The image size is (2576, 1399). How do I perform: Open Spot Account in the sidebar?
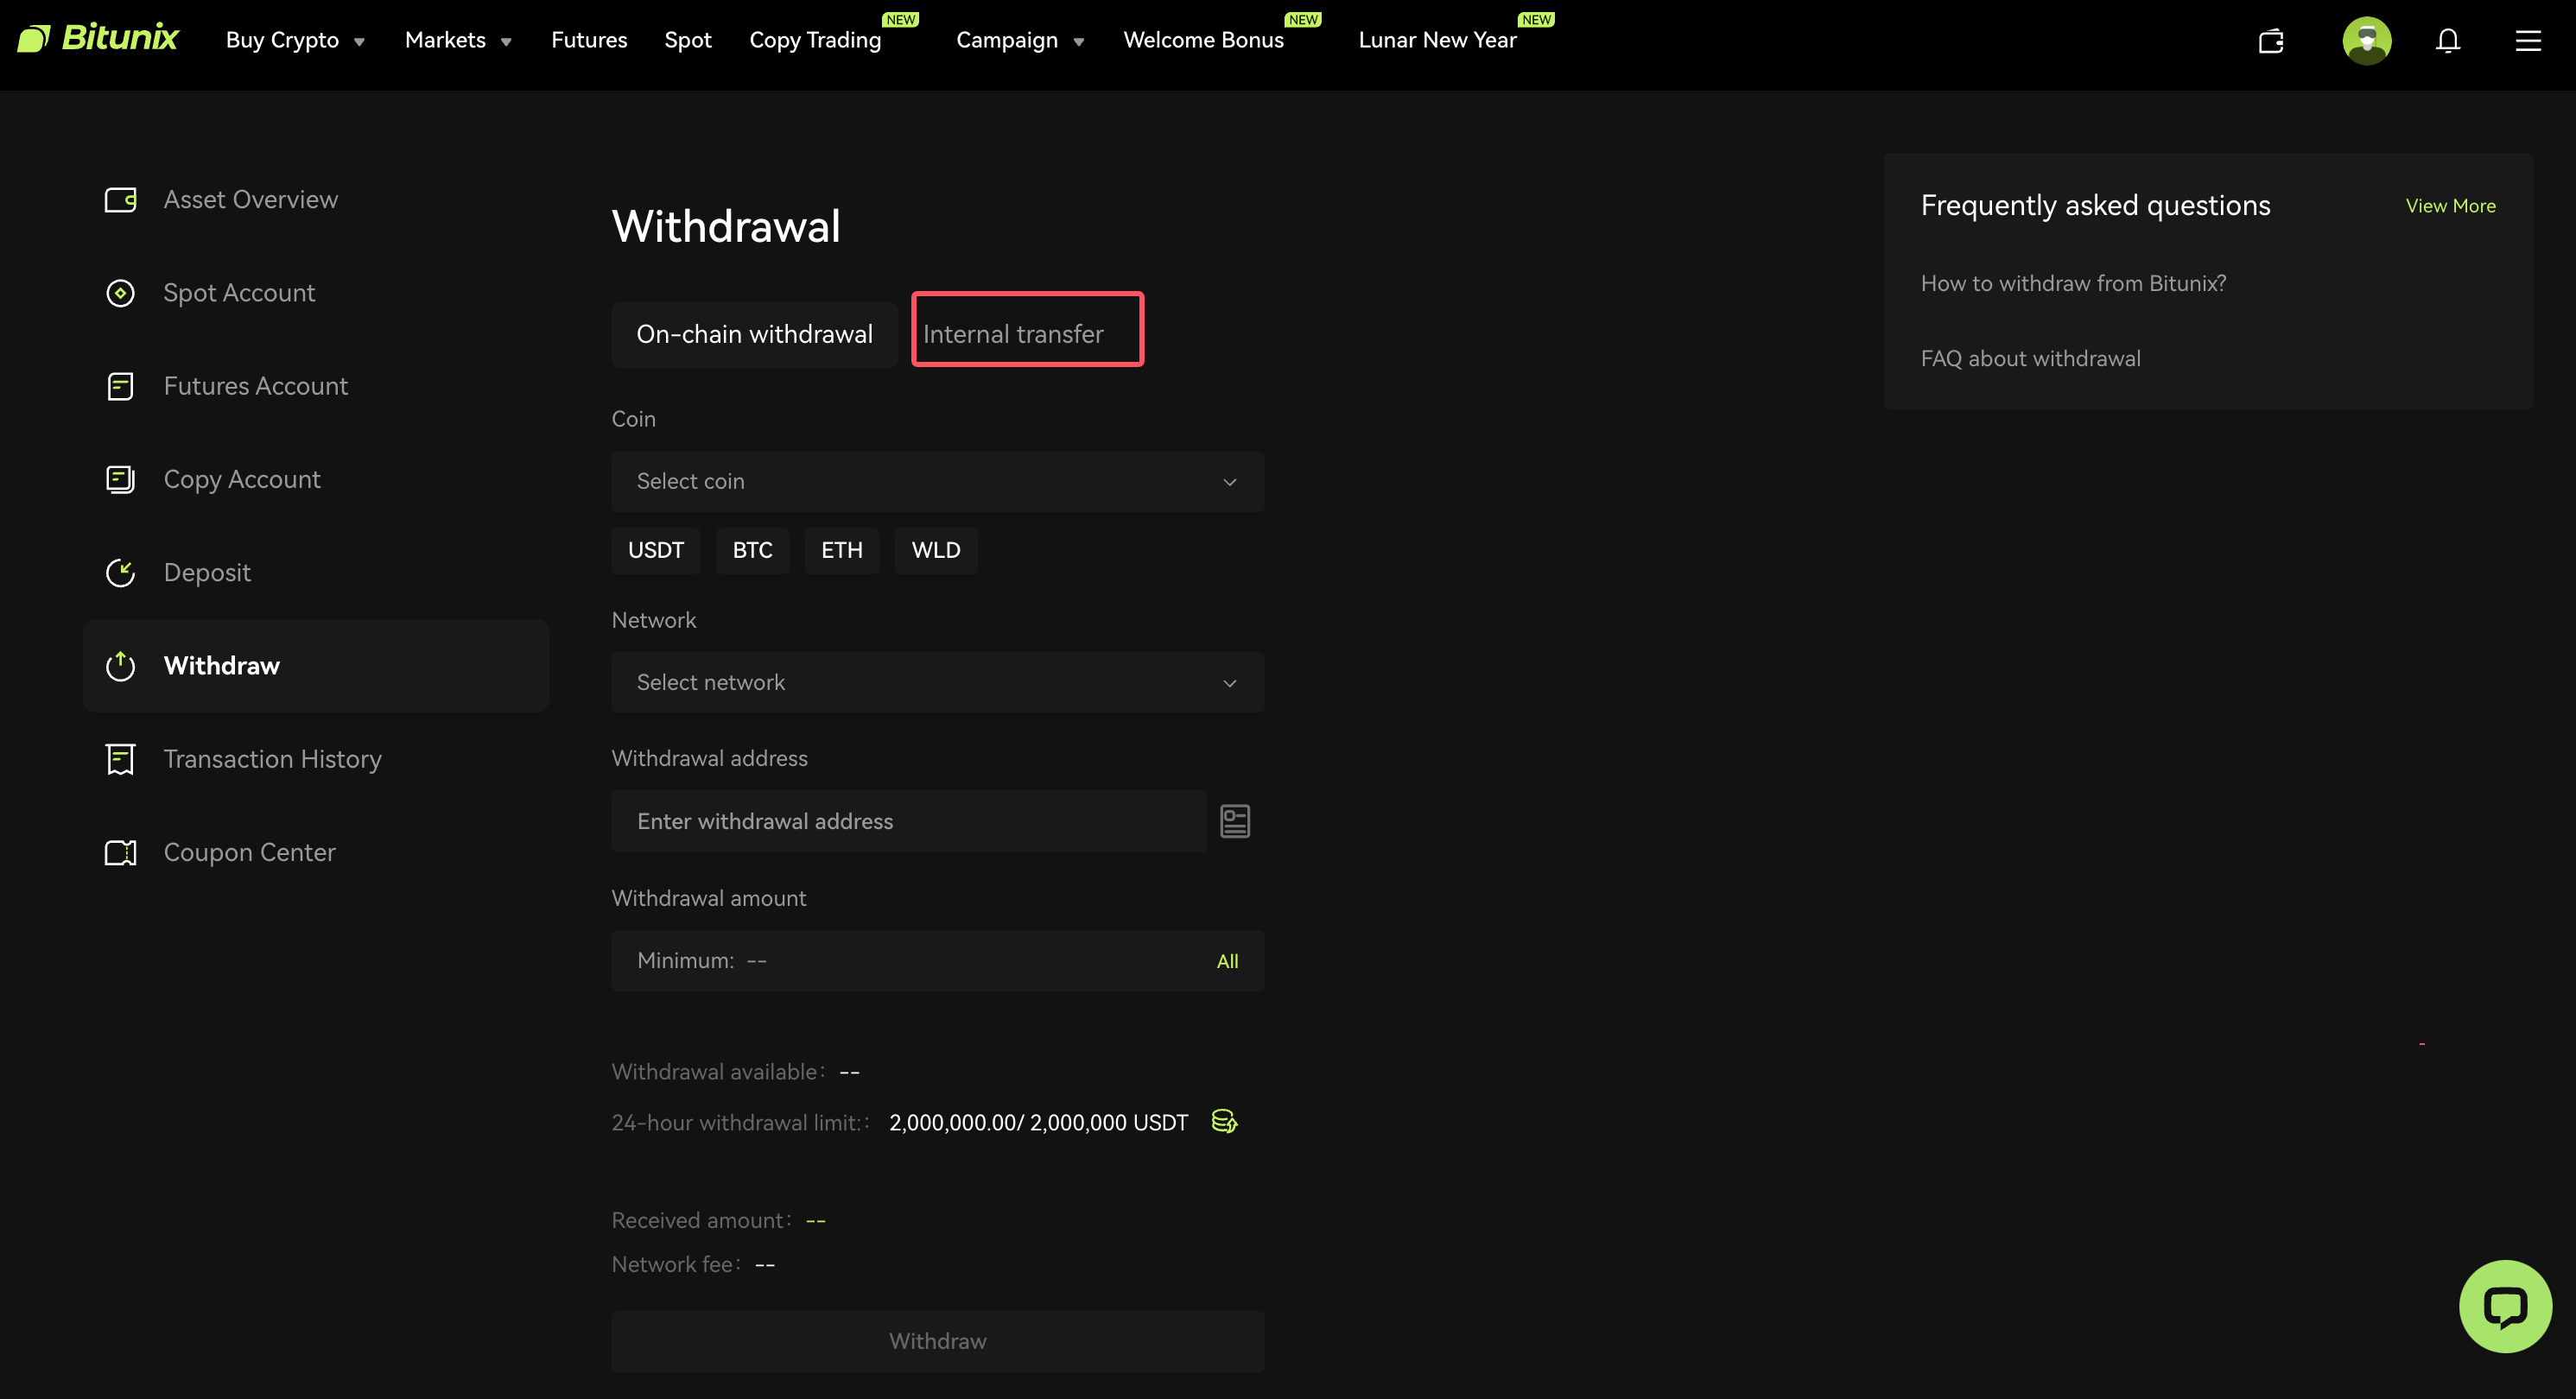click(x=239, y=293)
